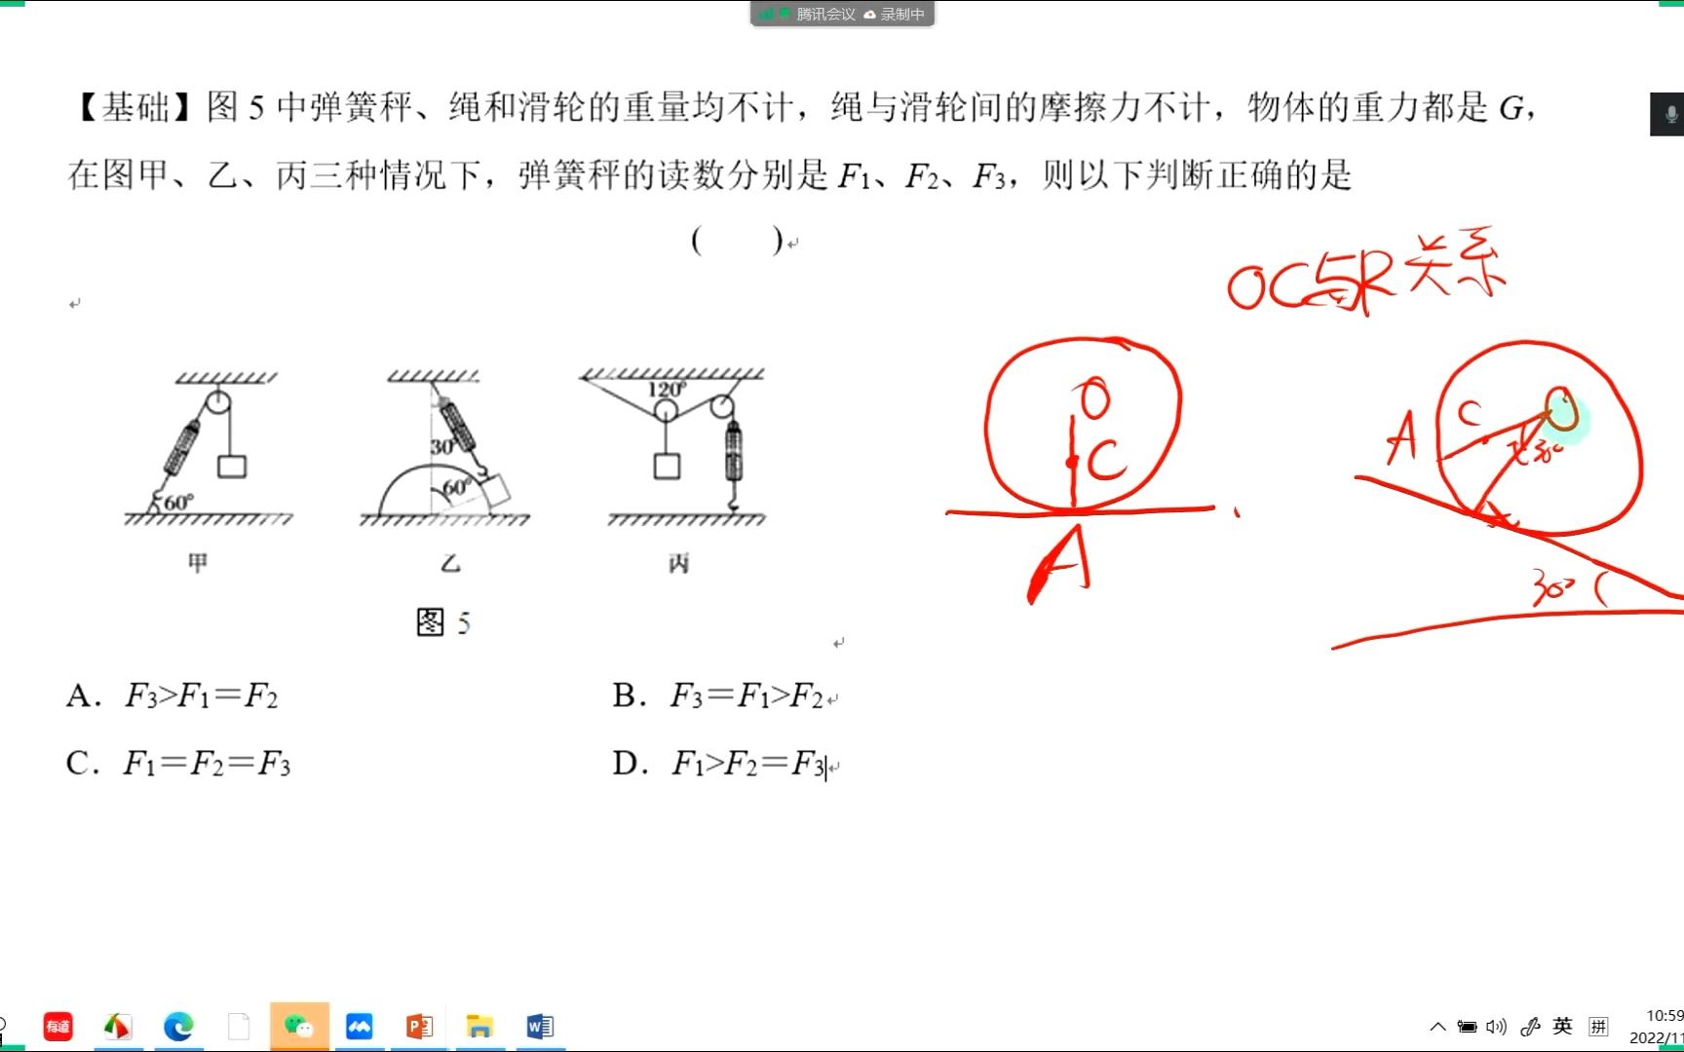Open the volume control in tray
Screen dimensions: 1684x1052
point(1497,1027)
